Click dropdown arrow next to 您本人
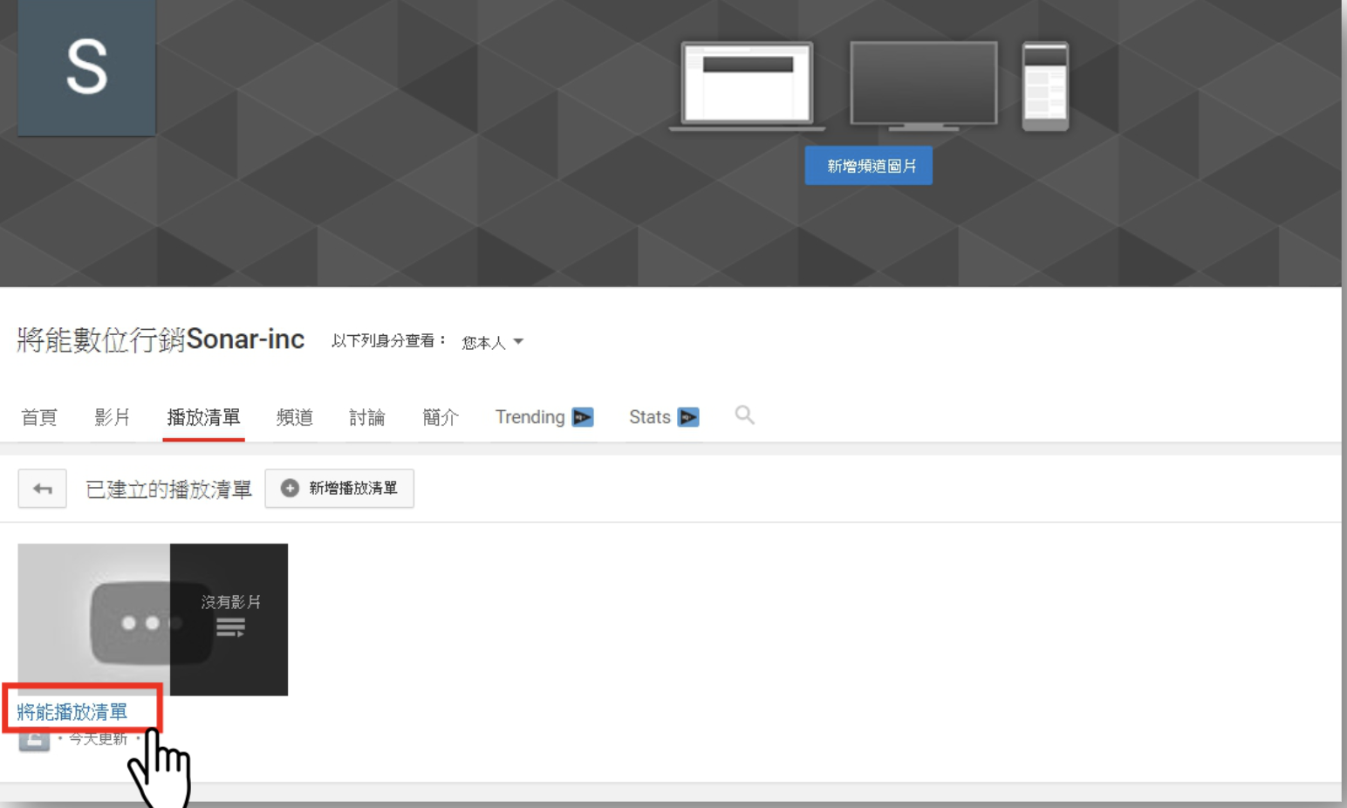 pos(518,341)
